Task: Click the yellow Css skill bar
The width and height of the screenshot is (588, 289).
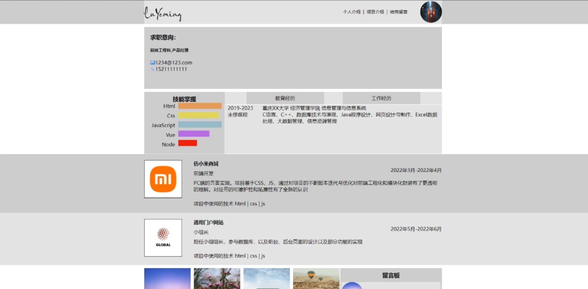Action: tap(198, 115)
